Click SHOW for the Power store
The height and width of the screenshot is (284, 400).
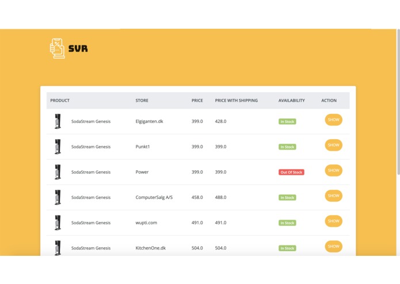333,170
